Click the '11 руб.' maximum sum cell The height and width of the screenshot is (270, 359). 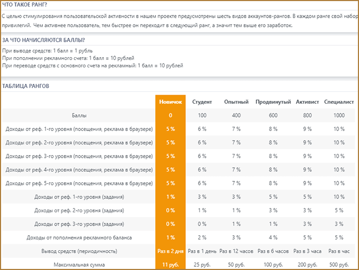[x=170, y=265]
